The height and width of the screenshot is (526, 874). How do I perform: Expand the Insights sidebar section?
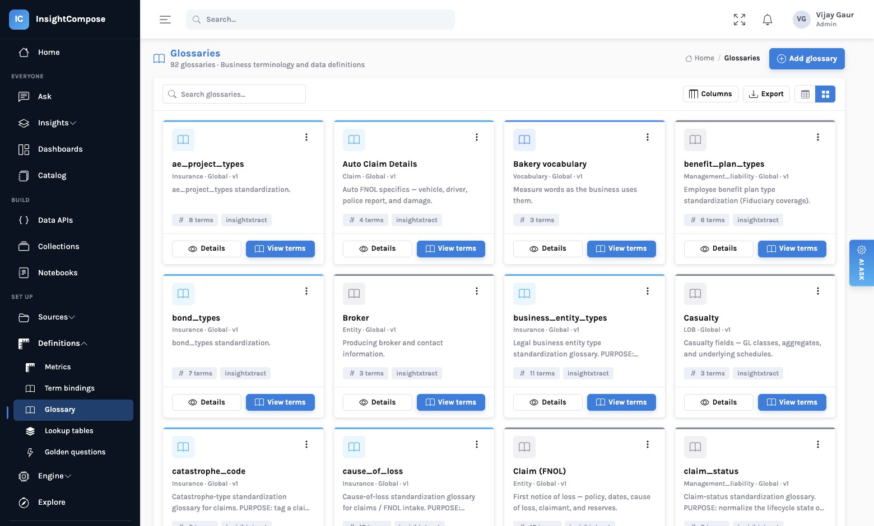(x=73, y=123)
